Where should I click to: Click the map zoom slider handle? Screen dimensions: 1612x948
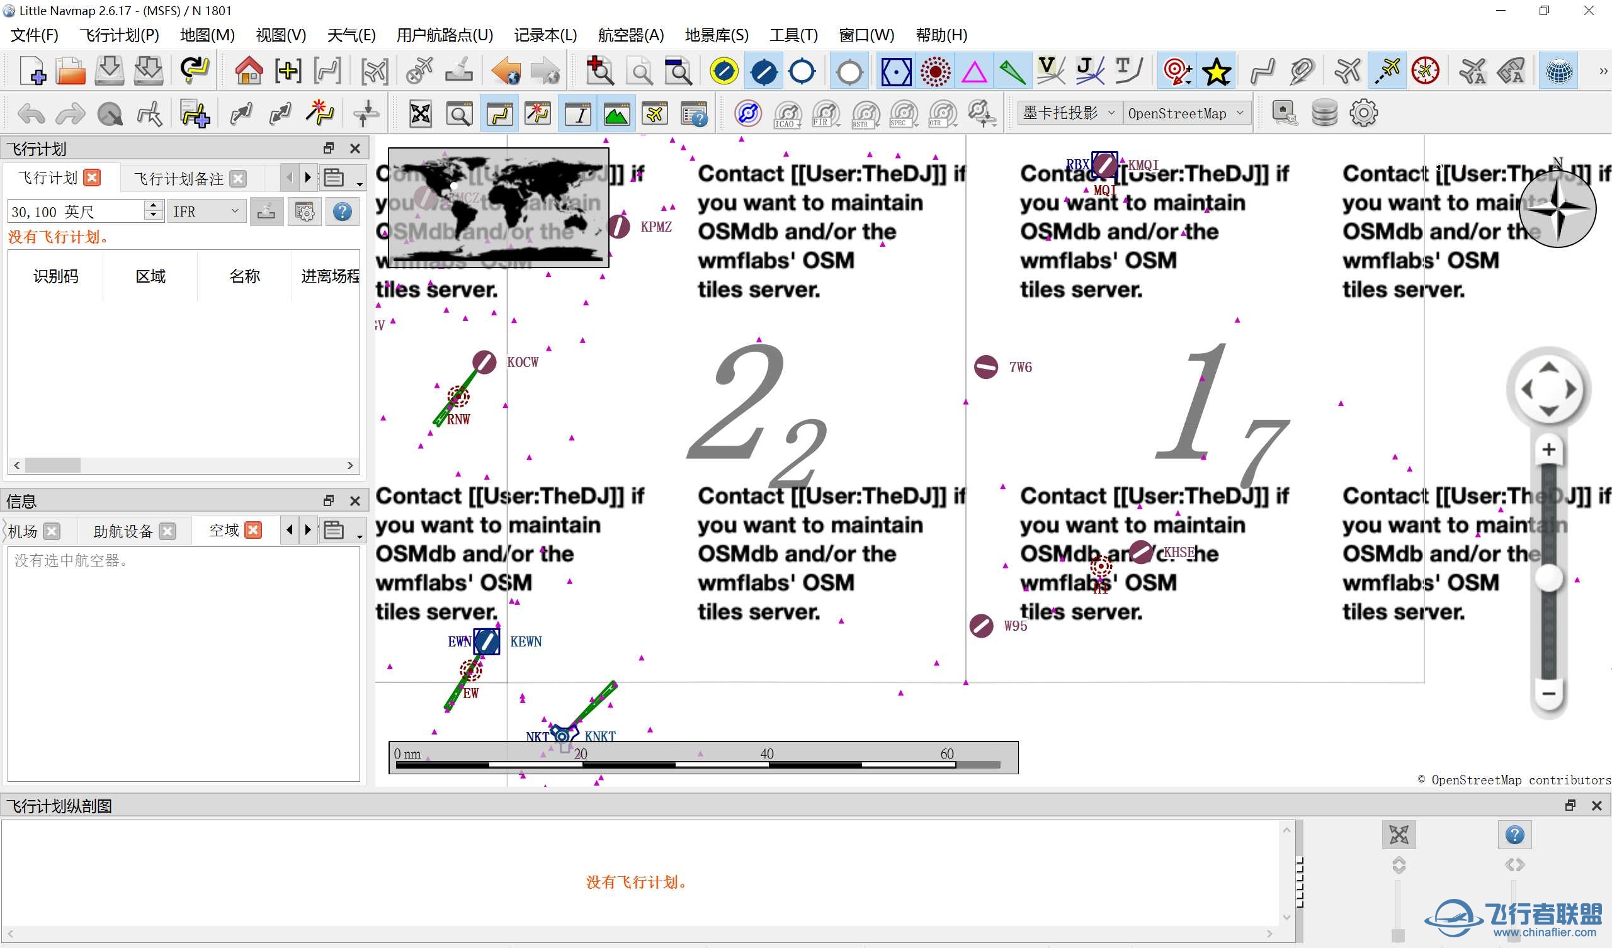(x=1548, y=578)
